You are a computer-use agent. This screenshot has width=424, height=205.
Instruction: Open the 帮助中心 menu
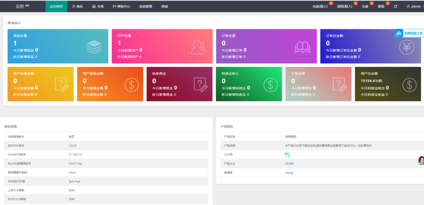(121, 7)
